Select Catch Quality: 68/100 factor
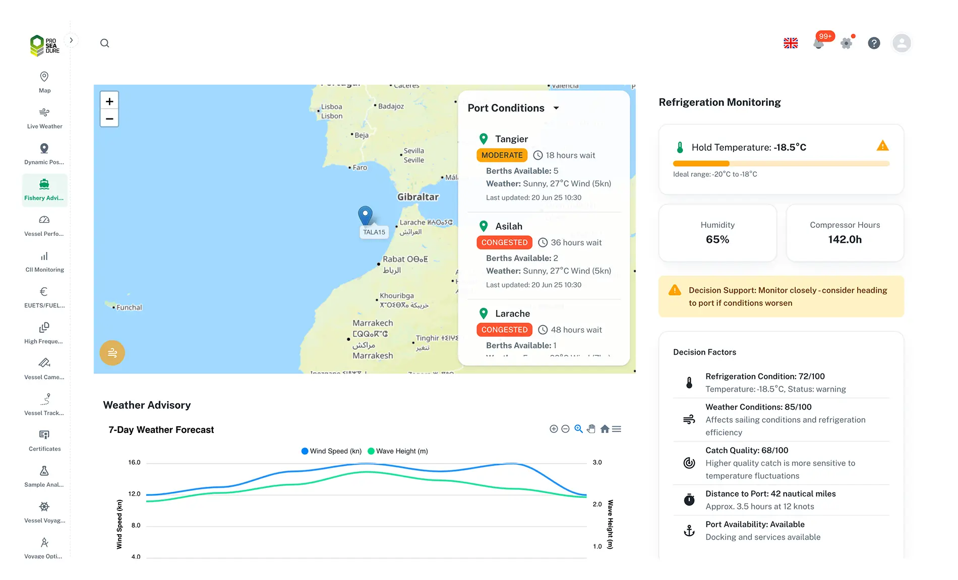This screenshot has height=580, width=958. [x=781, y=463]
